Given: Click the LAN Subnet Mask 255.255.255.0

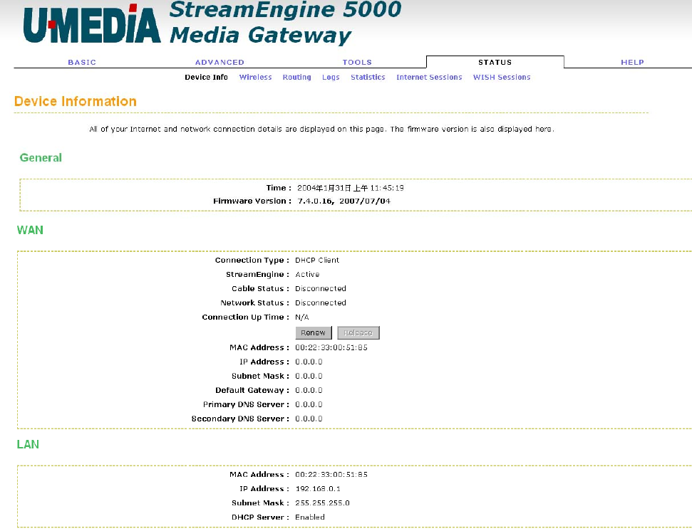Looking at the screenshot, I should tap(322, 503).
